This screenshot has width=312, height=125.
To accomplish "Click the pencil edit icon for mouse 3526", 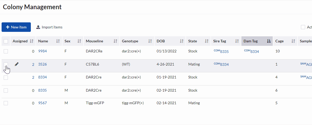I will tap(17, 64).
